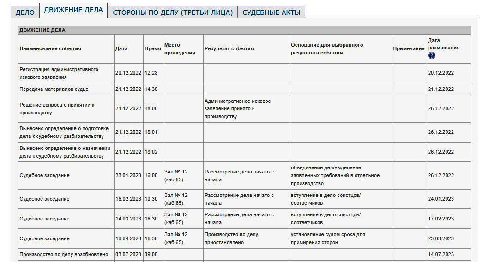The image size is (489, 262).
Task: Click the time 16:00
Action: tap(151, 175)
